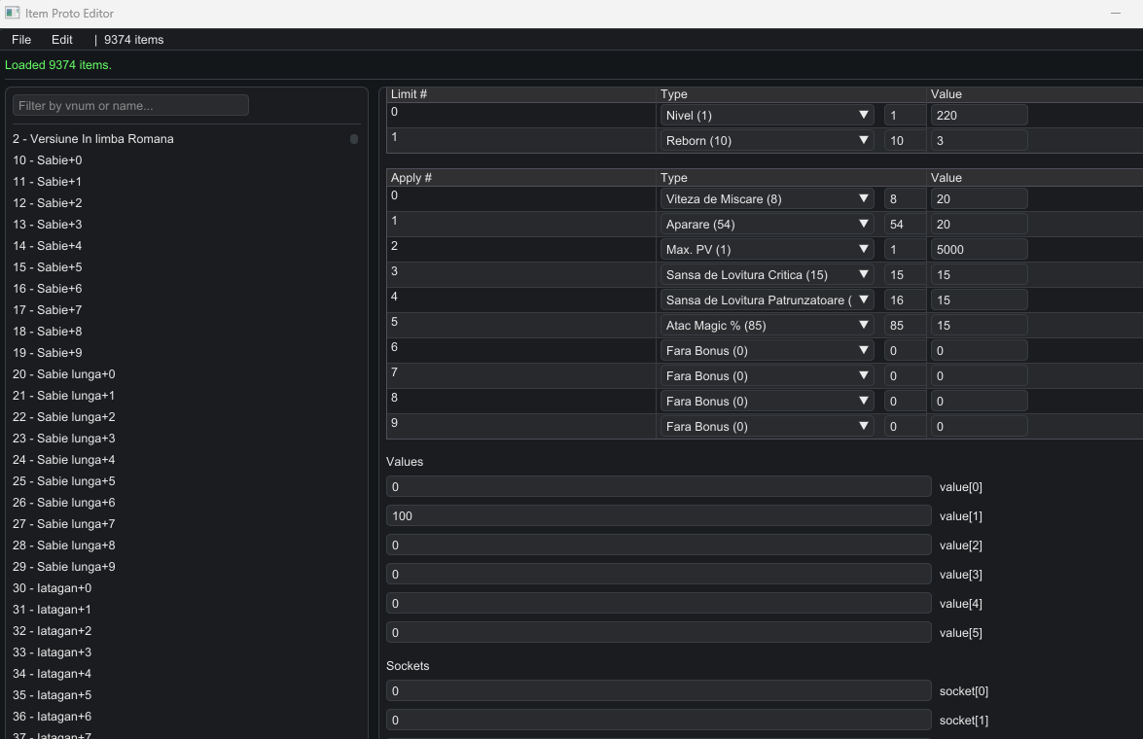Open Sansa de Lovitura Patrunzatoare dropdown

tap(768, 300)
